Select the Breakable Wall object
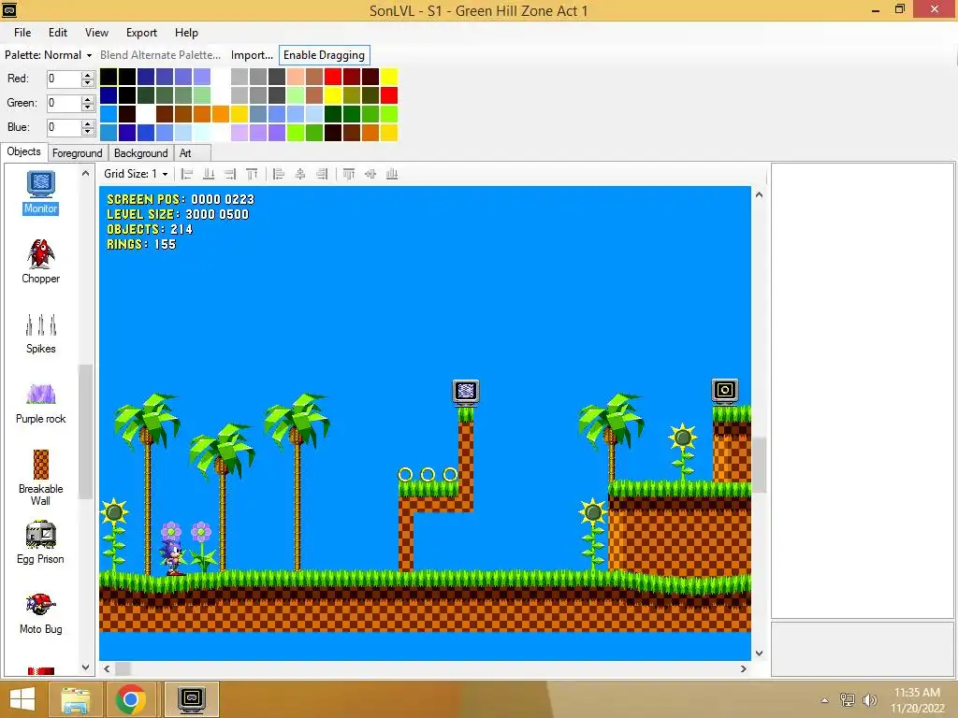This screenshot has height=718, width=958. click(40, 478)
